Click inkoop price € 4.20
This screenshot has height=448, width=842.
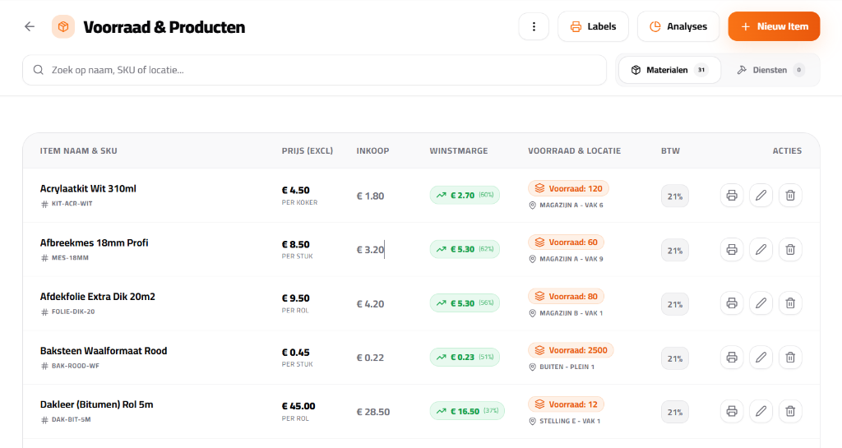tap(371, 303)
